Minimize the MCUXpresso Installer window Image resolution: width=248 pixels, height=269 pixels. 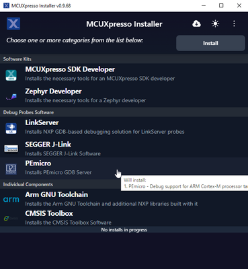pos(204,5)
